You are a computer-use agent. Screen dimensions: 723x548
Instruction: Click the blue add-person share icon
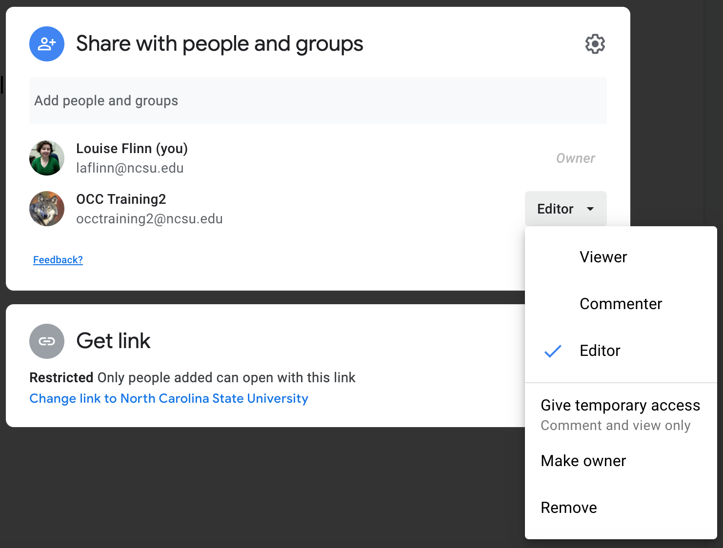pyautogui.click(x=47, y=44)
